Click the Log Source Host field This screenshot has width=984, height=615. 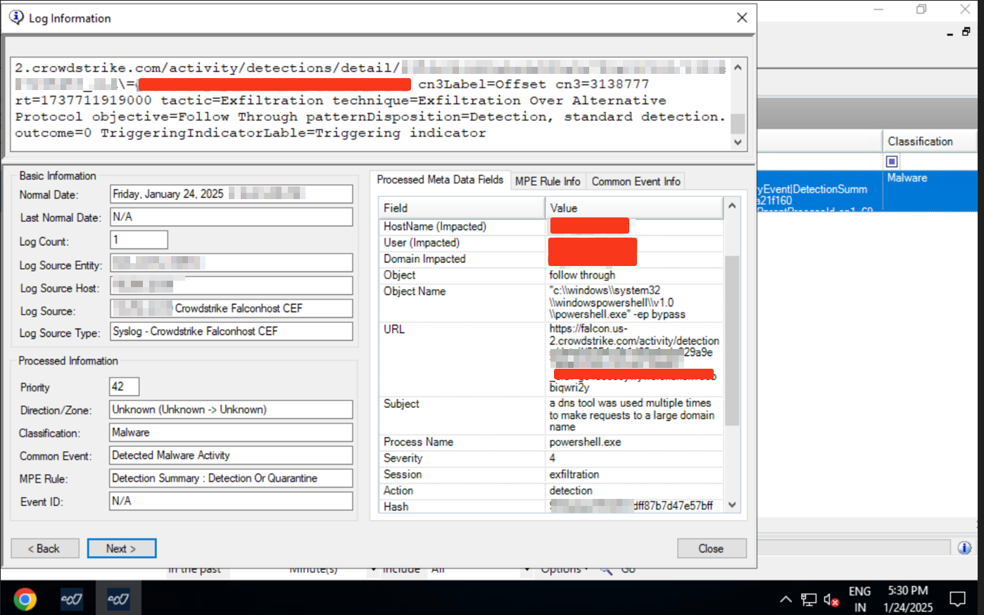pyautogui.click(x=232, y=286)
